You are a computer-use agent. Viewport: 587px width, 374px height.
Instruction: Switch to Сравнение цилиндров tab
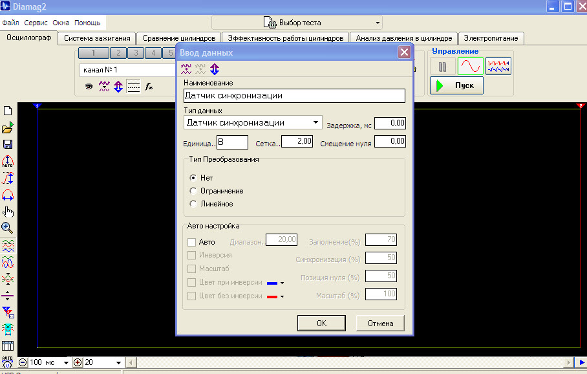coord(179,38)
